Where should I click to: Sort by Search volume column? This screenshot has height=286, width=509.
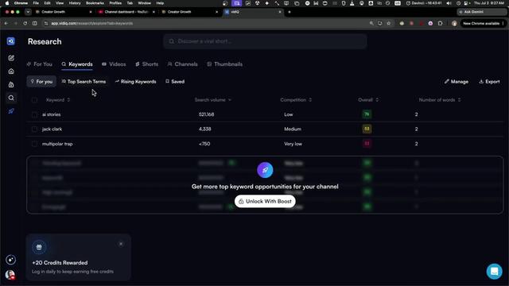pos(213,100)
